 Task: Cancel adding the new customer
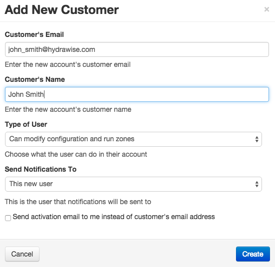pos(22,254)
